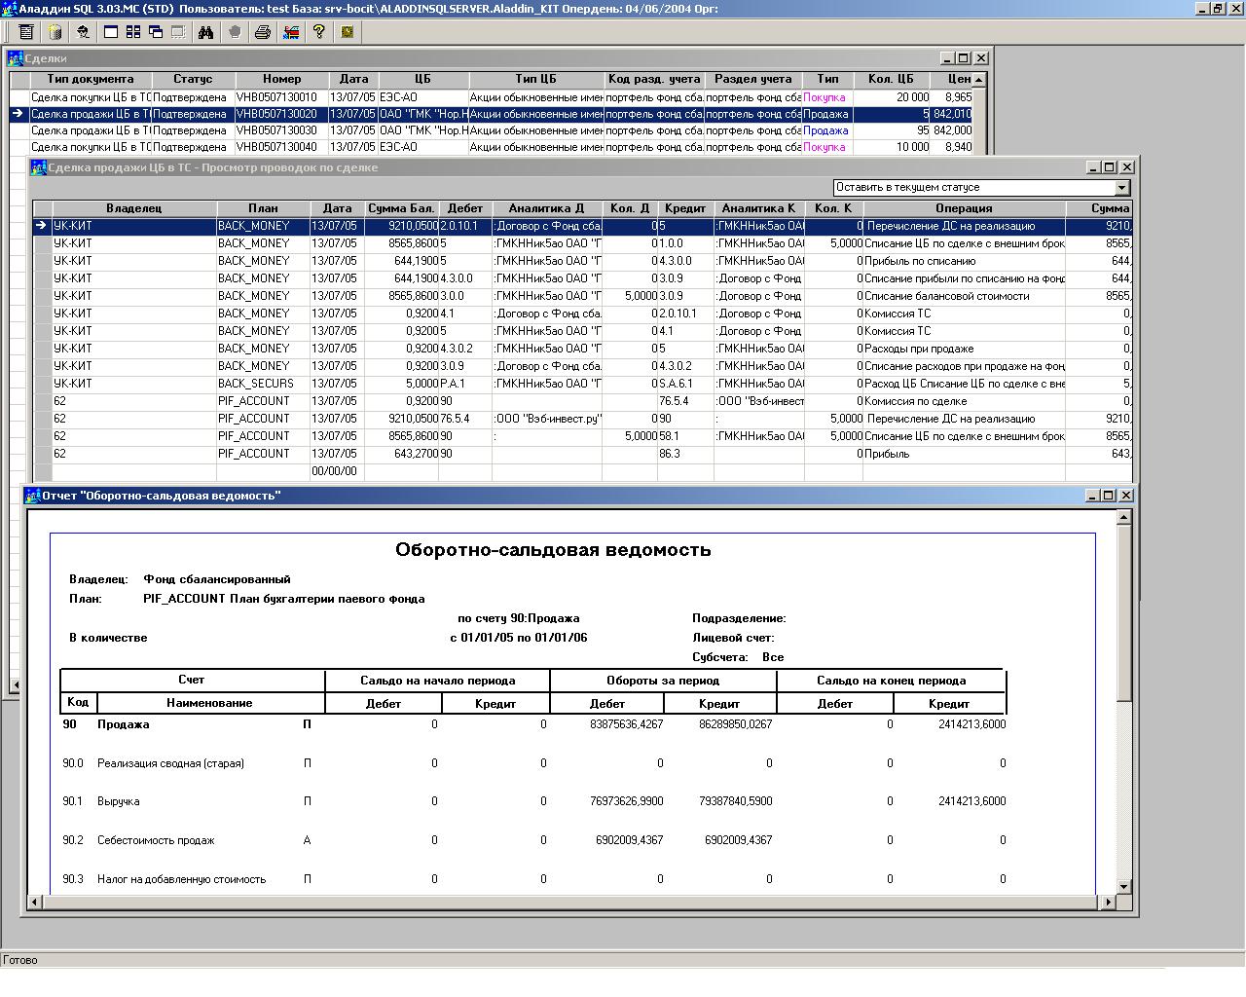Click the single window layout icon
This screenshot has width=1246, height=997.
111,32
